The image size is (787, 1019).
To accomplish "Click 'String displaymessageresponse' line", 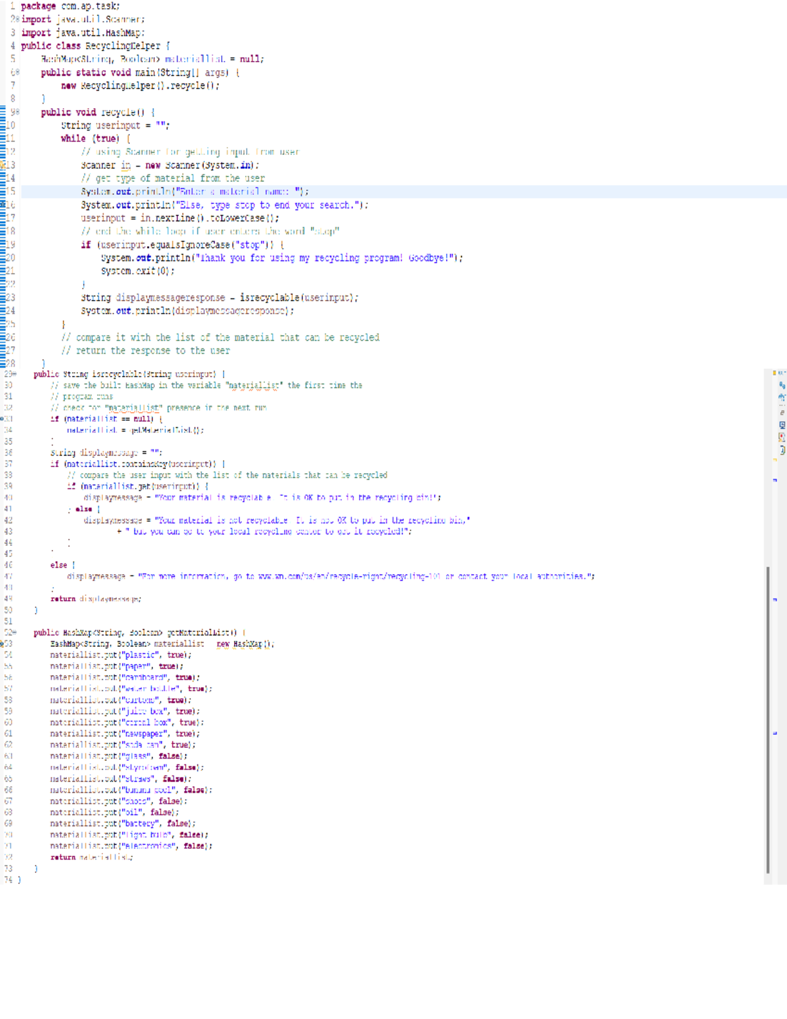I will [220, 297].
